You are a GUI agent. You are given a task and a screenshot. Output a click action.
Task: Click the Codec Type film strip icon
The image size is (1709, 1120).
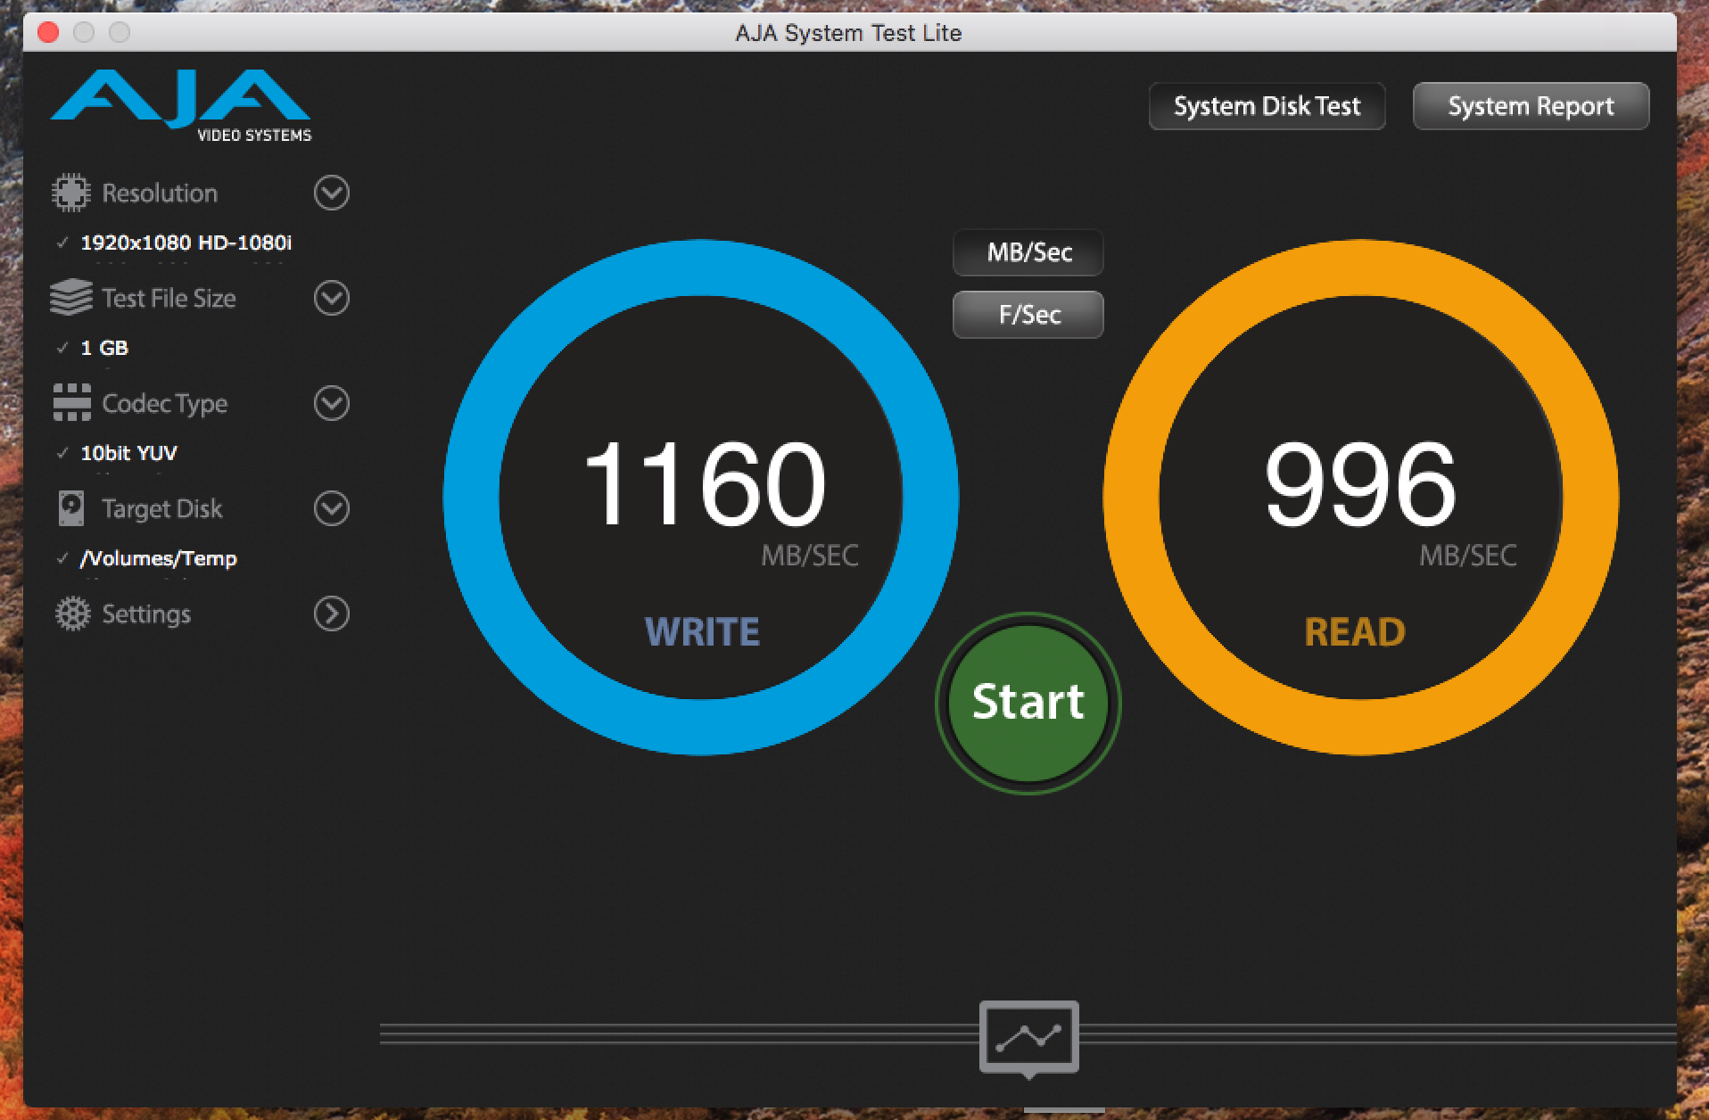(71, 403)
